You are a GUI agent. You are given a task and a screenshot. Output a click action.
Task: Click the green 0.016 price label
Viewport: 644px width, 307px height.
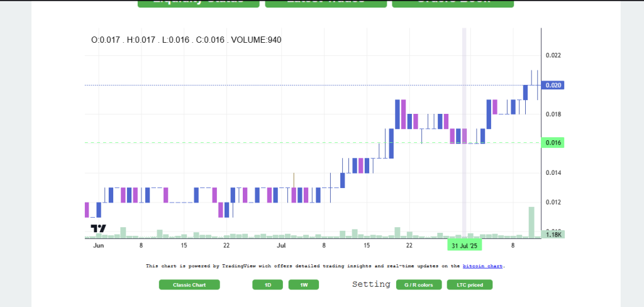click(553, 143)
